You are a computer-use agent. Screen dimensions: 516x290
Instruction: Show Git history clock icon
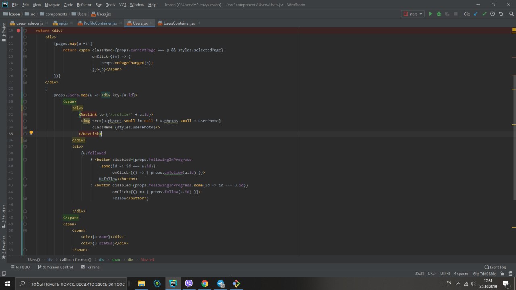pyautogui.click(x=493, y=14)
